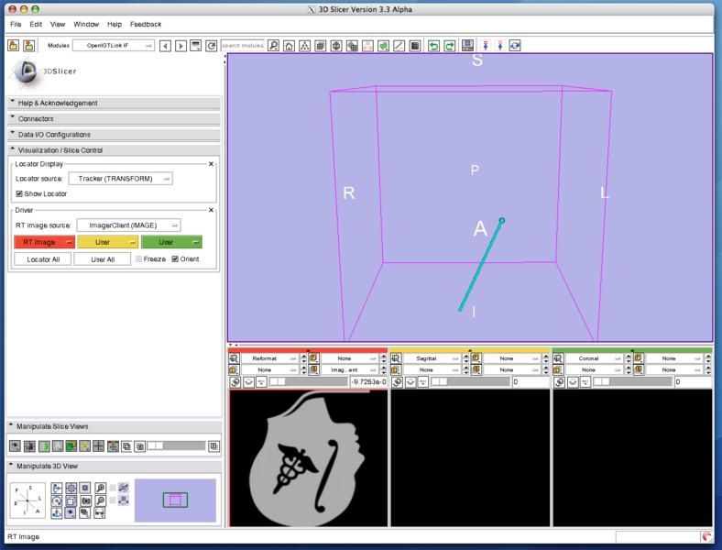Open the File menu

(x=16, y=24)
